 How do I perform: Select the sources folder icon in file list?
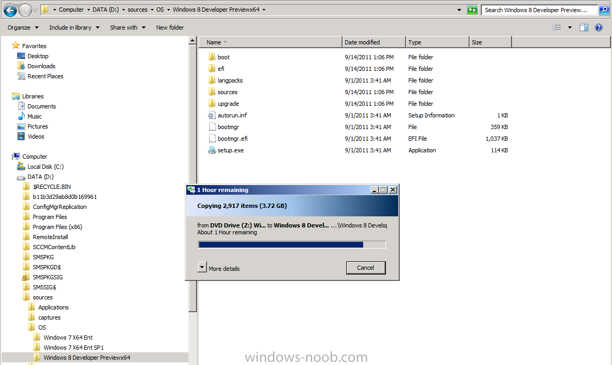(x=212, y=92)
